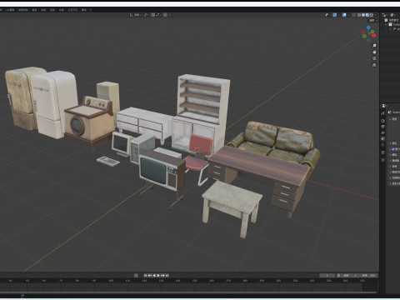Open the View Layer properties tab

click(382, 132)
